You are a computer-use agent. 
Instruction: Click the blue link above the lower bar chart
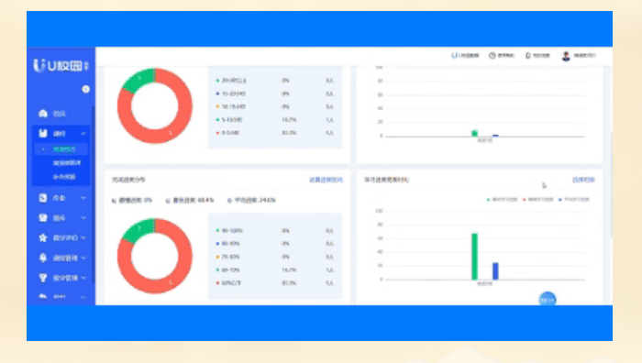[x=583, y=180]
